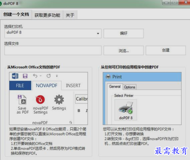Click the 偏好 preferences button

coord(124,33)
